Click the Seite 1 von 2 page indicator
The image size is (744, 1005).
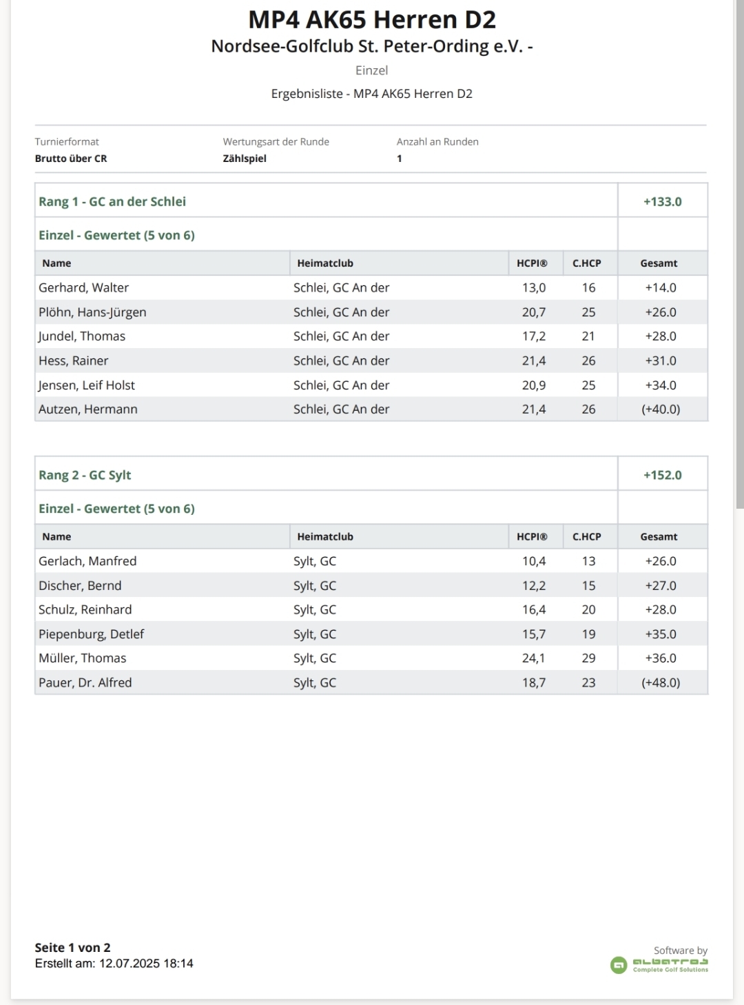click(x=72, y=948)
